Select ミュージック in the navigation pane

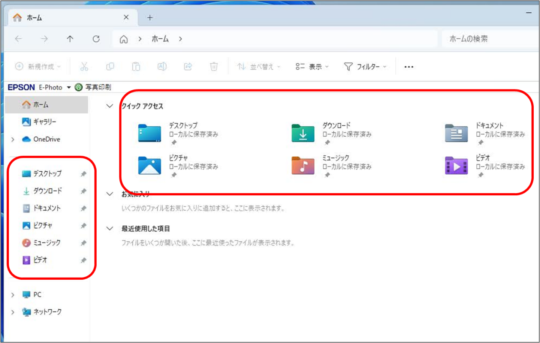click(47, 243)
